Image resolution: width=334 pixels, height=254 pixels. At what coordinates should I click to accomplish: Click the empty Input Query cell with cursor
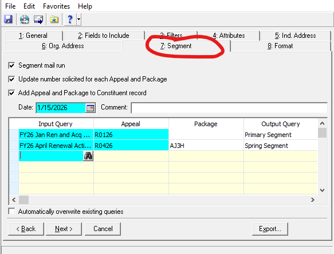click(x=51, y=156)
